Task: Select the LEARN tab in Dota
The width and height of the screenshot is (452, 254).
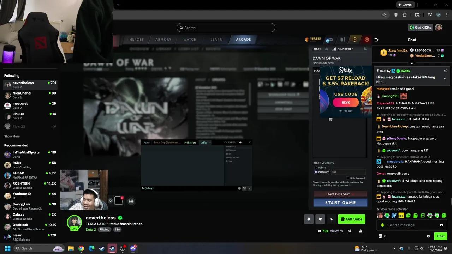Action: click(x=216, y=40)
